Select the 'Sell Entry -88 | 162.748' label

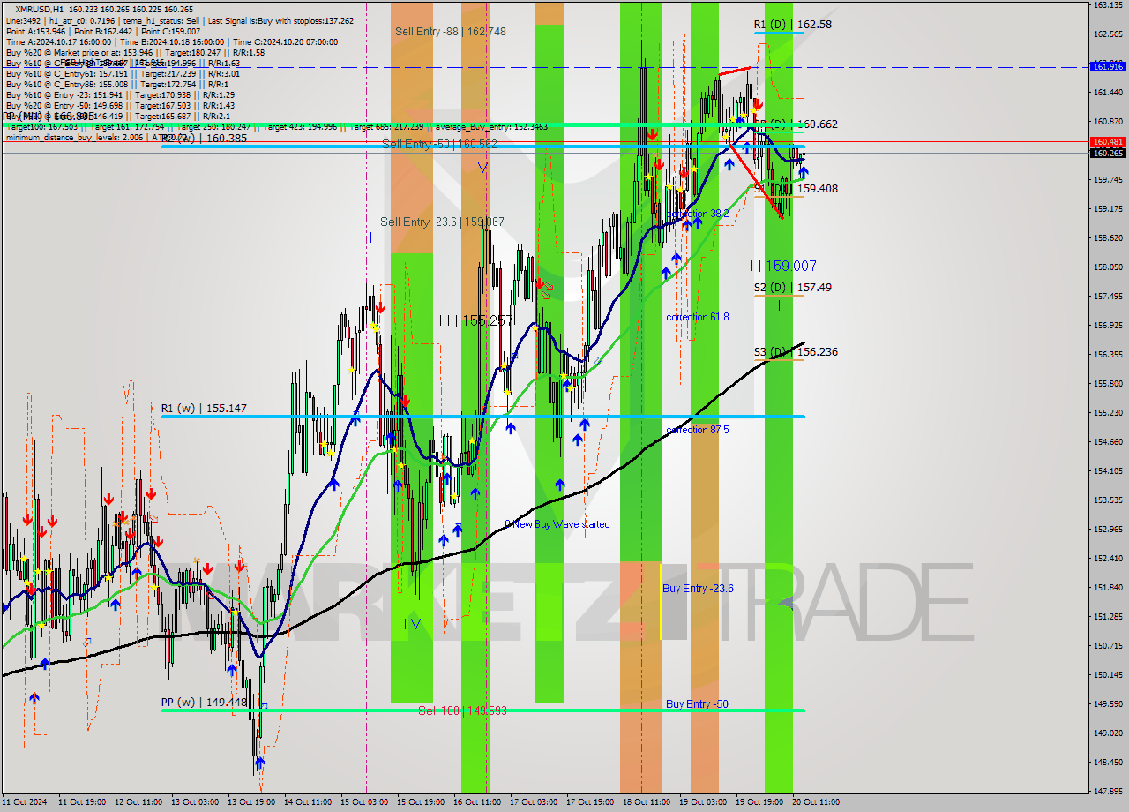pyautogui.click(x=451, y=31)
